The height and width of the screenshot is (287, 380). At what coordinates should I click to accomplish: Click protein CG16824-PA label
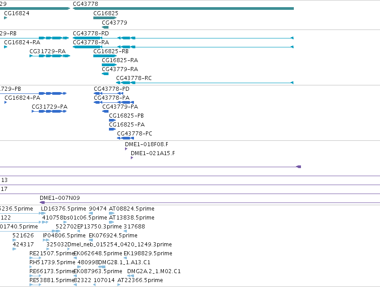pyautogui.click(x=22, y=98)
